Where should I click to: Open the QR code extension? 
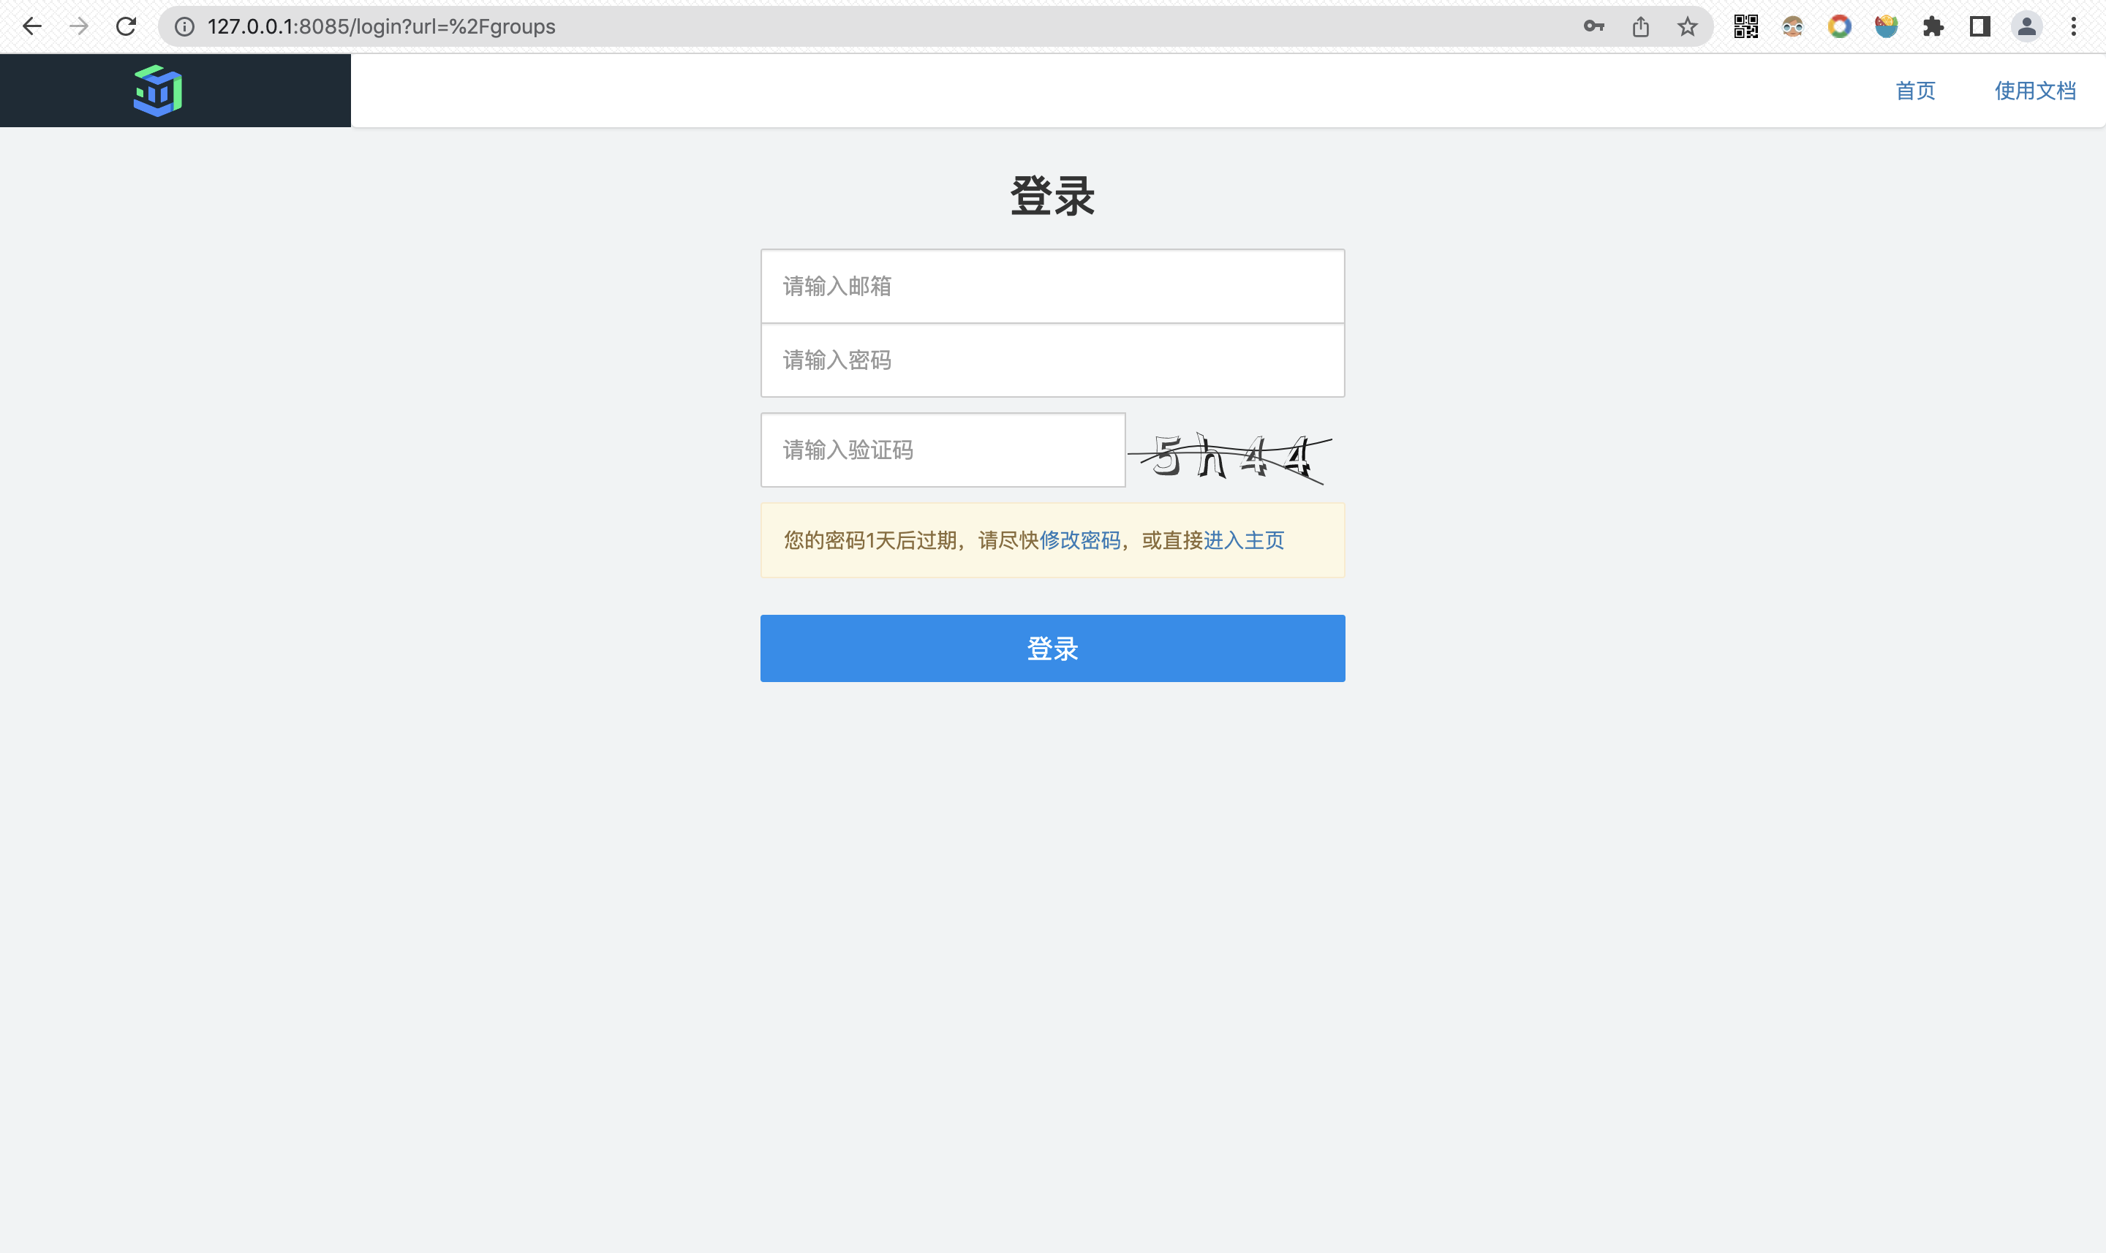1746,26
